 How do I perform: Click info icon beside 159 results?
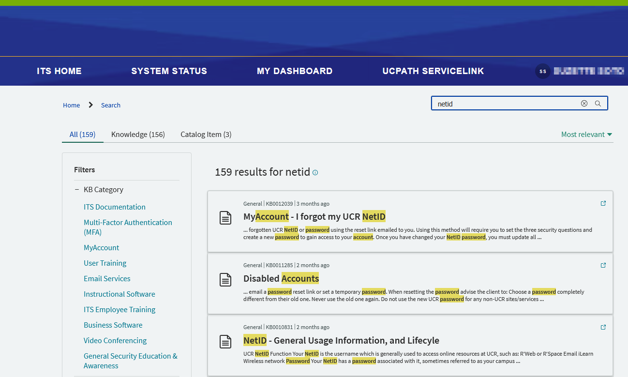tap(315, 173)
